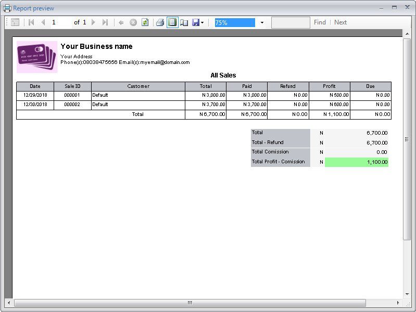
Task: Go to next page arrow
Action: [x=93, y=22]
